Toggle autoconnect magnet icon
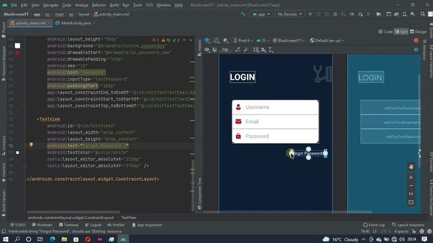 [214, 50]
